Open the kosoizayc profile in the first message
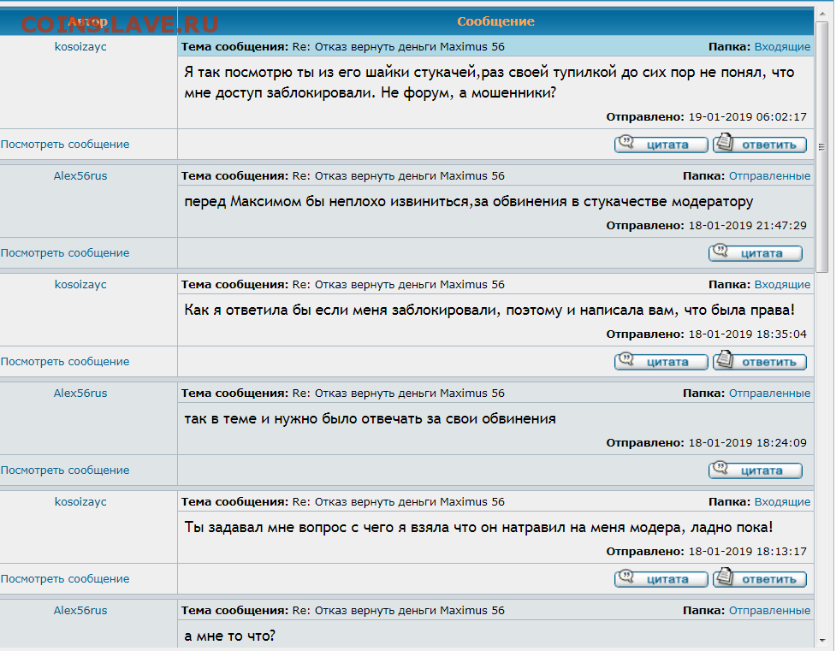The width and height of the screenshot is (836, 651). click(80, 46)
